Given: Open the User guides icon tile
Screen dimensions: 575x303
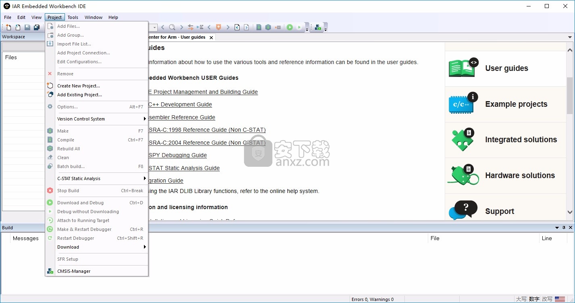Looking at the screenshot, I should [x=464, y=68].
